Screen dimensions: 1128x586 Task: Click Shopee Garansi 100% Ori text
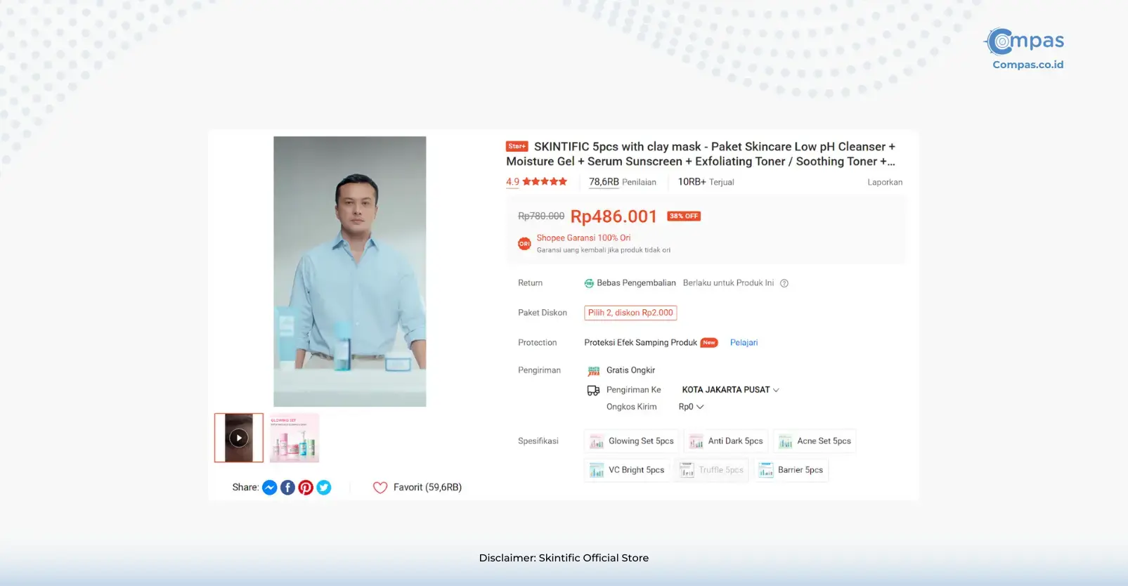[x=584, y=238]
